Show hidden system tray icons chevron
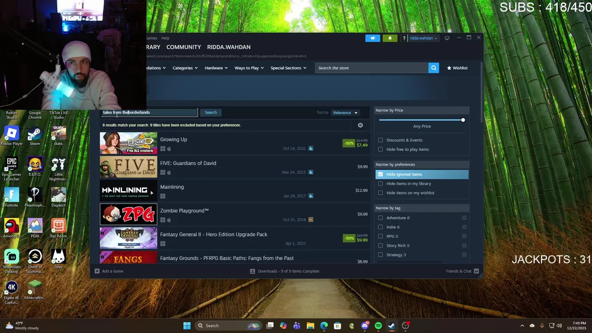The image size is (592, 333). pos(522,326)
